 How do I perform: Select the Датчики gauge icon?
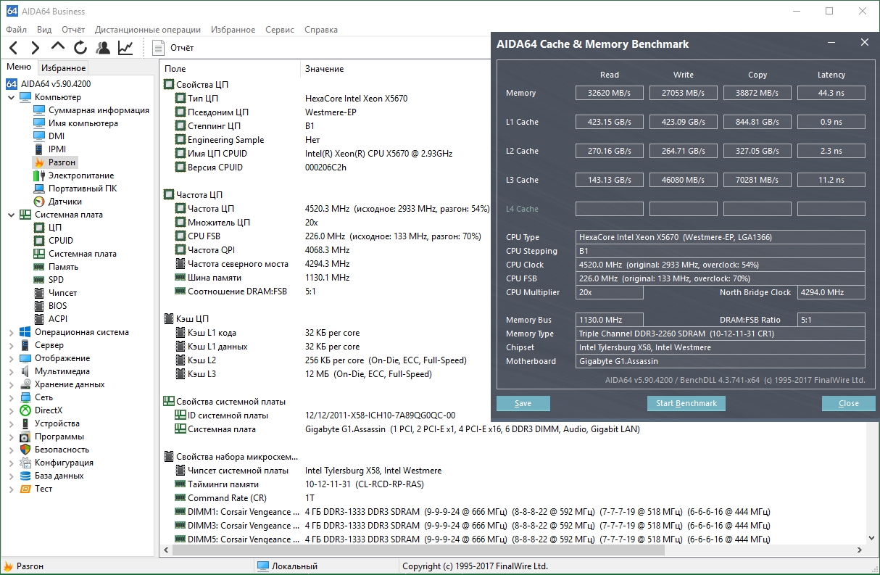click(39, 202)
